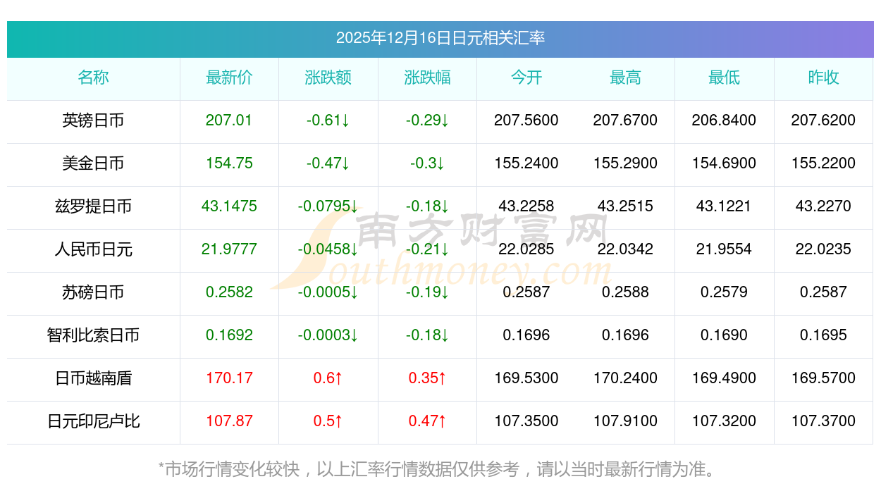Select the 兹罗提日币 currency pair

coord(93,206)
